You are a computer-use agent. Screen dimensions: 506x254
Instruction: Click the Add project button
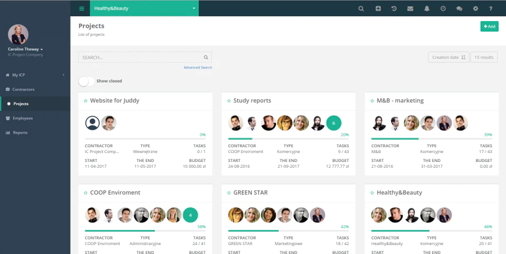coord(489,26)
